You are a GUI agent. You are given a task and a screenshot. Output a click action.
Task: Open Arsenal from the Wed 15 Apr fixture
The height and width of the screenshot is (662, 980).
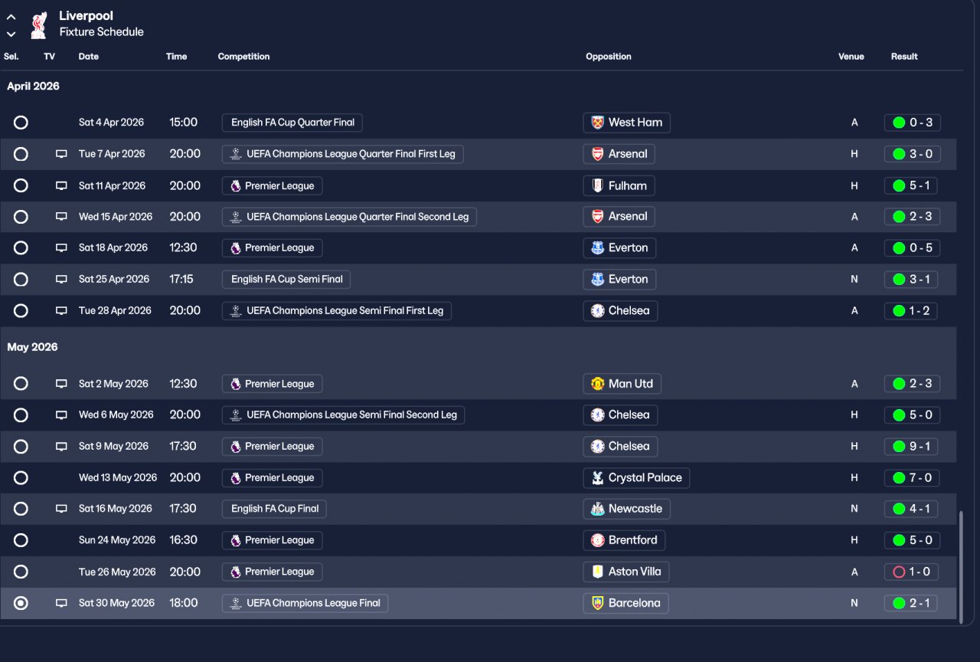[619, 217]
